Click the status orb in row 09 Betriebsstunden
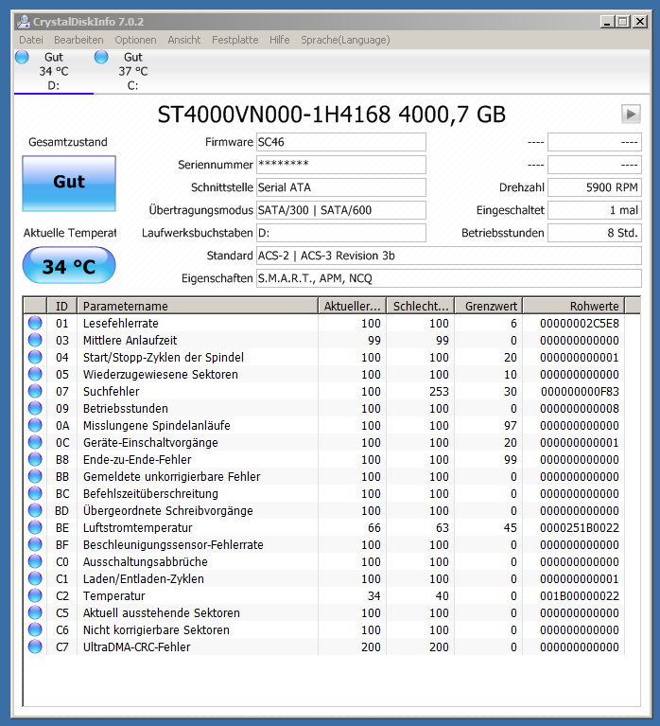660x726 pixels. tap(35, 408)
